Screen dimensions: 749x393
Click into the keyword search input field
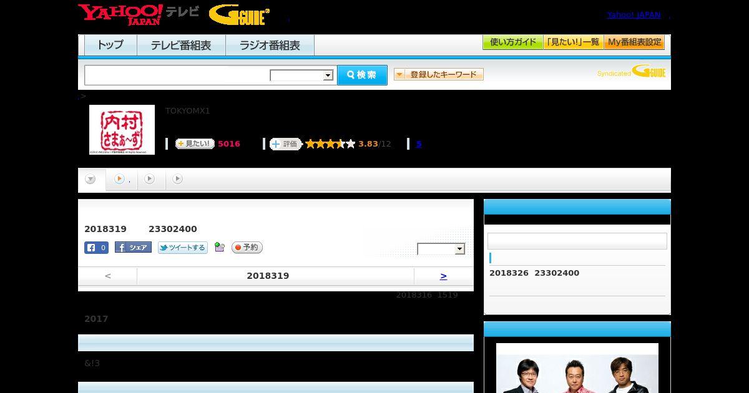[177, 75]
